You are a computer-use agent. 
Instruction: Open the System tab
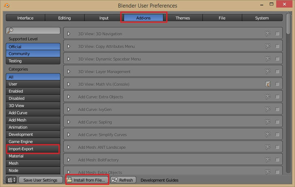[262, 18]
